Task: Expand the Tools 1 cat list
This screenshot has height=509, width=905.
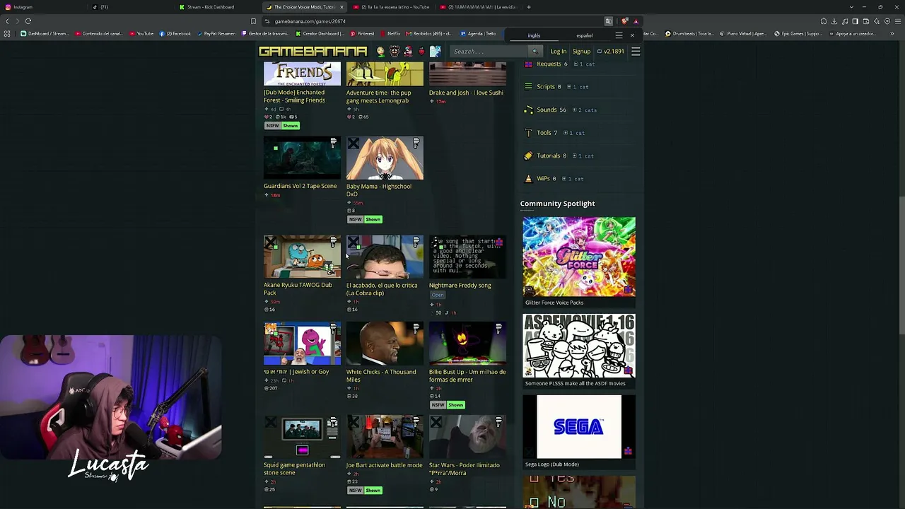Action: pyautogui.click(x=575, y=133)
